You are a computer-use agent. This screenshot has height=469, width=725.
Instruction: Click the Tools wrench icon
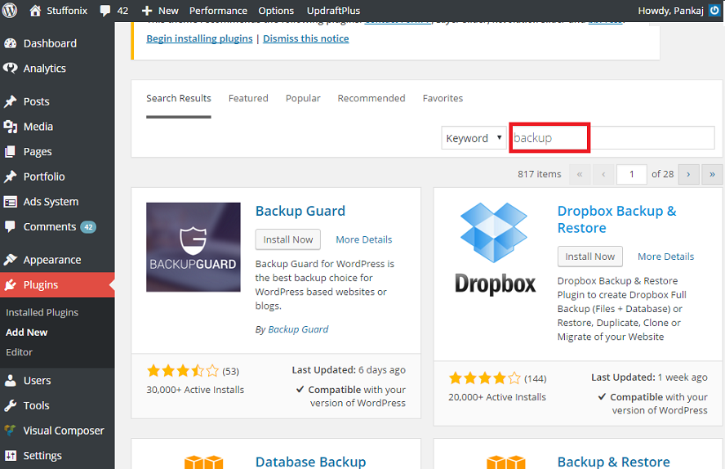click(10, 405)
